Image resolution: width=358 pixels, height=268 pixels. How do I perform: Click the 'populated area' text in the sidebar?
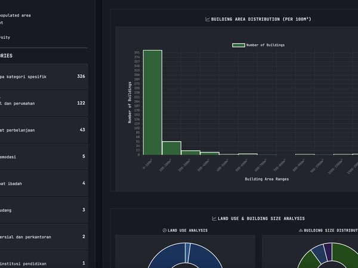[16, 15]
